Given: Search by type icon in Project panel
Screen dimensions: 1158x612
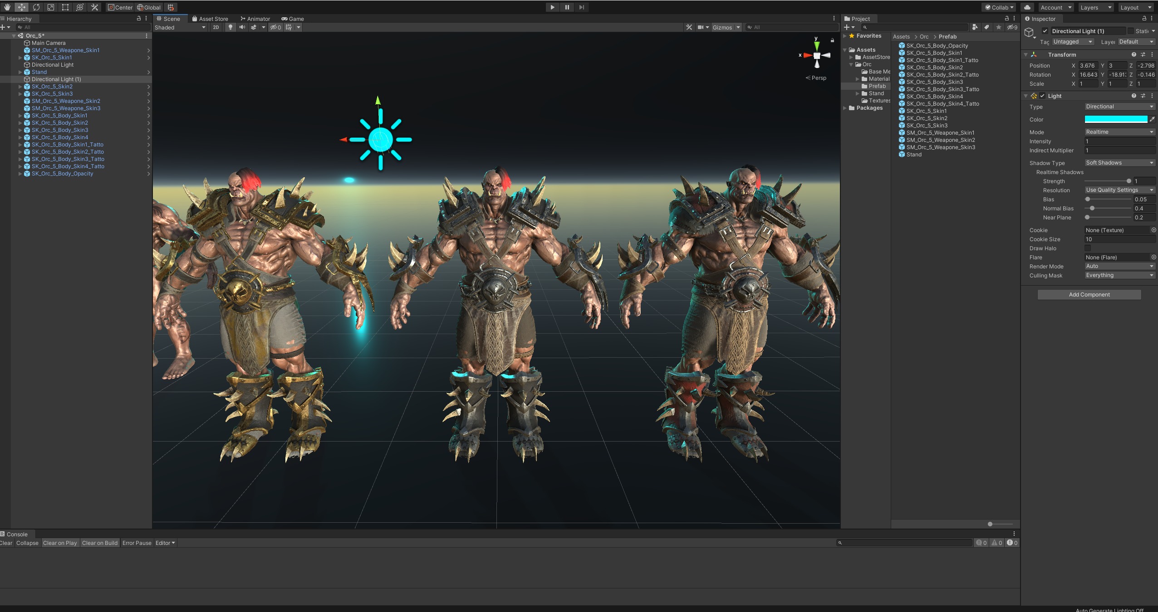Looking at the screenshot, I should click(975, 27).
